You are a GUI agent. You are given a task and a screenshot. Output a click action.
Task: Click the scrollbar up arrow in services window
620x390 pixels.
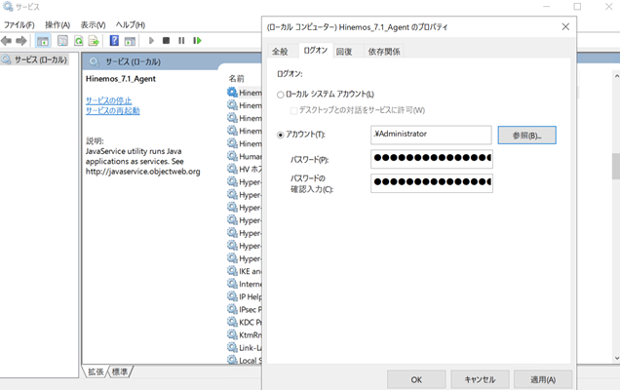click(x=616, y=75)
